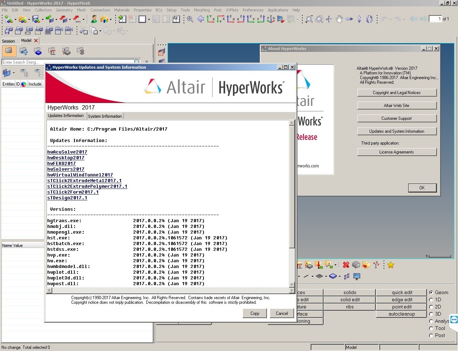Image resolution: width=458 pixels, height=351 pixels.
Task: Select the Tool radio button
Action: [x=431, y=328]
